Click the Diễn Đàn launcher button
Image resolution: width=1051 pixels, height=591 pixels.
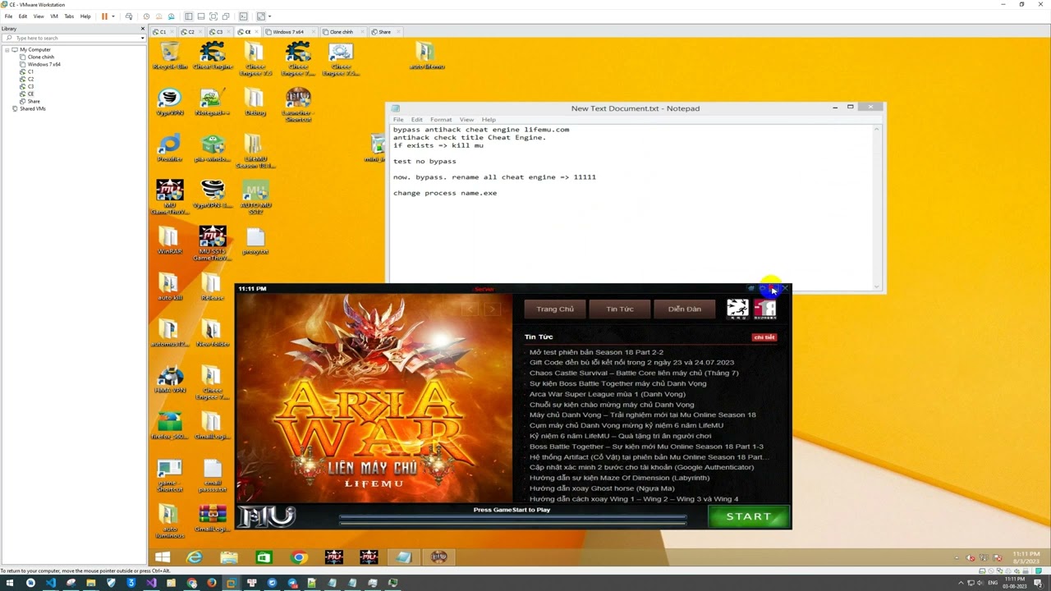[x=685, y=309]
